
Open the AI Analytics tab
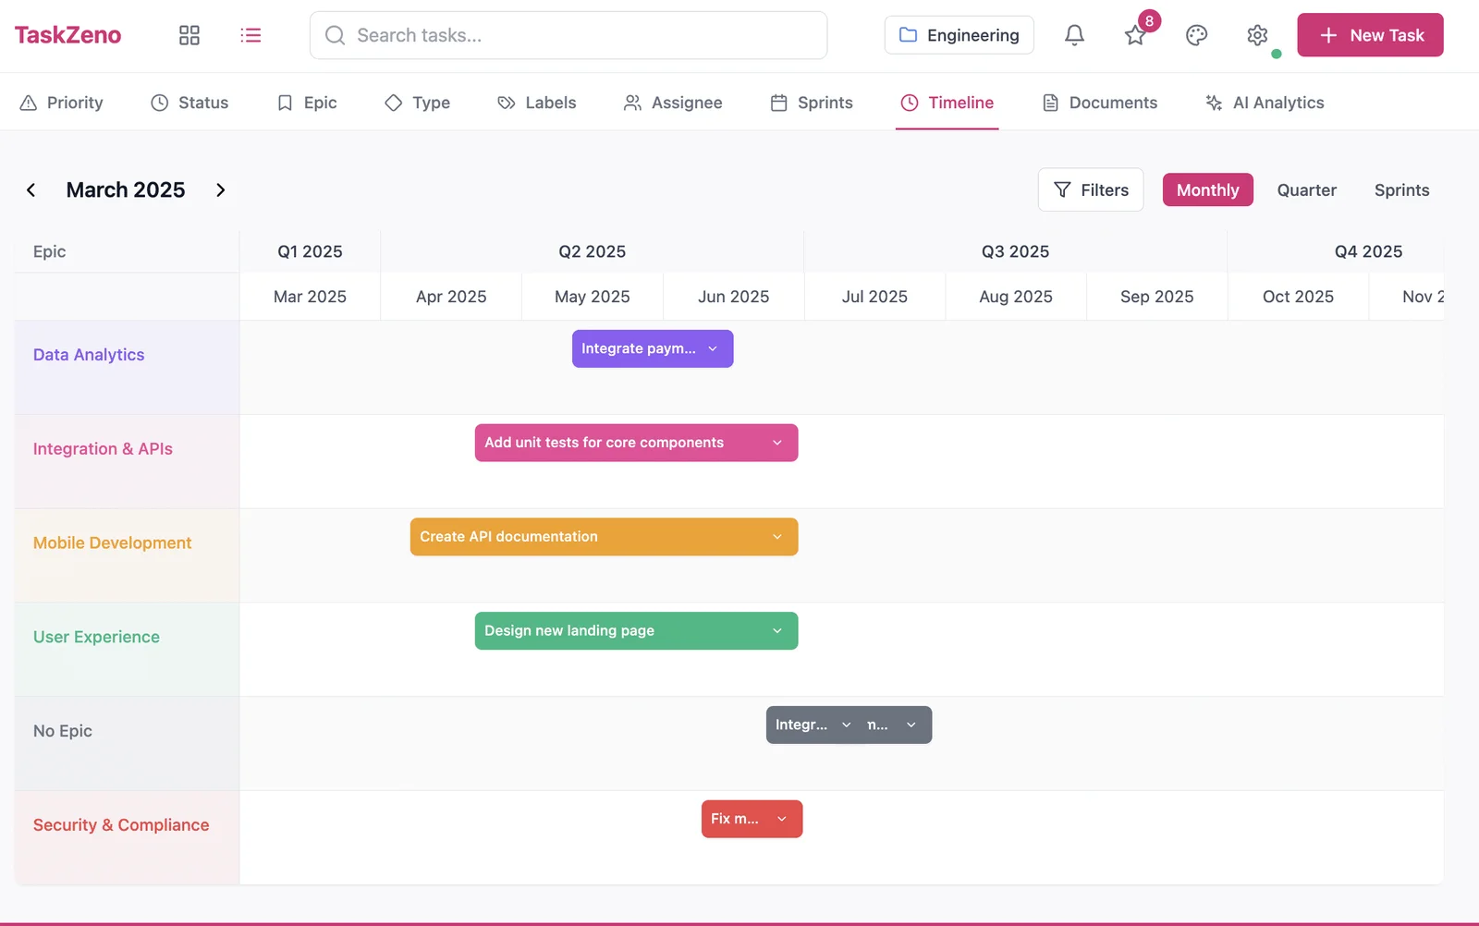coord(1265,103)
